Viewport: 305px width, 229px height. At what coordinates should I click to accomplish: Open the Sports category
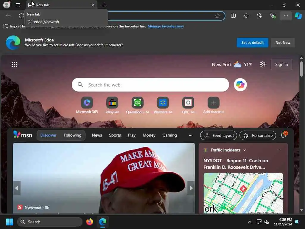115,135
